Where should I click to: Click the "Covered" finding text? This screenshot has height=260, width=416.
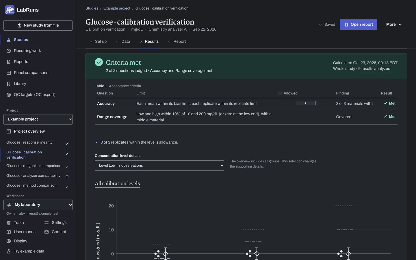click(x=344, y=117)
